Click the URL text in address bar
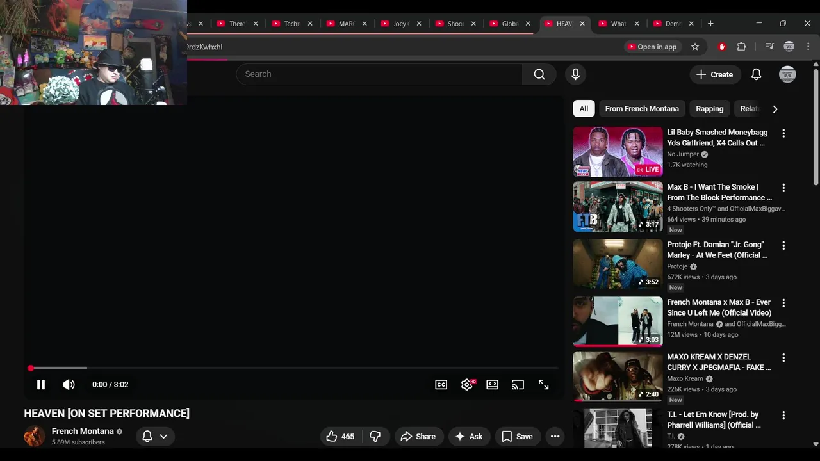Image resolution: width=820 pixels, height=461 pixels. tap(204, 47)
